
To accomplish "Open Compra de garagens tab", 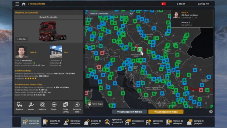I will tap(196, 122).
